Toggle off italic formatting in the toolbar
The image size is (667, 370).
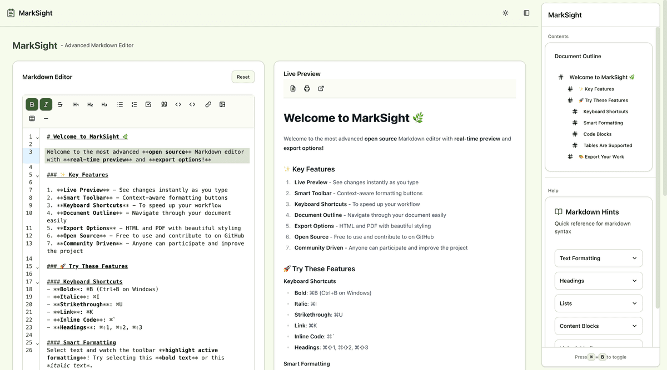(x=46, y=104)
